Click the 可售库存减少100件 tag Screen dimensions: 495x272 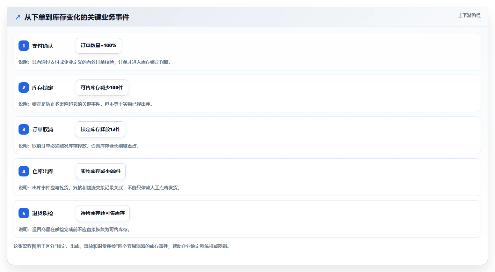click(x=102, y=88)
